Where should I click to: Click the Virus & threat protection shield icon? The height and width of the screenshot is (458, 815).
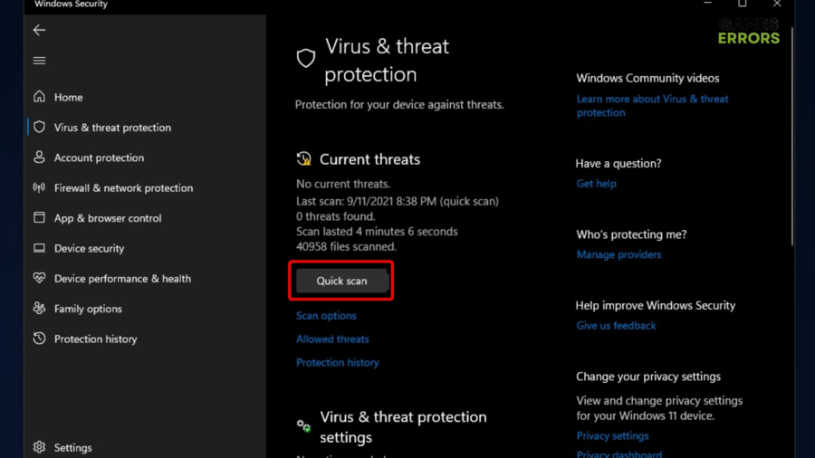click(x=39, y=128)
